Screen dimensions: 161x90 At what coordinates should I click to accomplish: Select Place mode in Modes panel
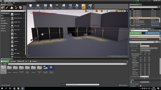pos(3,8)
